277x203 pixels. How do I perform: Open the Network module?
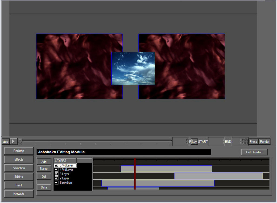coord(19,194)
